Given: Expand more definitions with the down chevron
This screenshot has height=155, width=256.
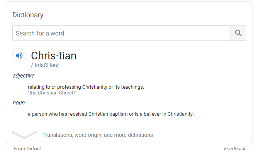Looking at the screenshot, I should 24,135.
